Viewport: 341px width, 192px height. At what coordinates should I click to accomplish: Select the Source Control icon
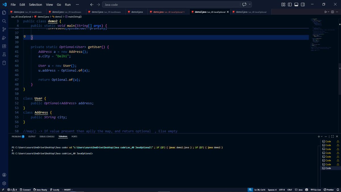coord(4,30)
